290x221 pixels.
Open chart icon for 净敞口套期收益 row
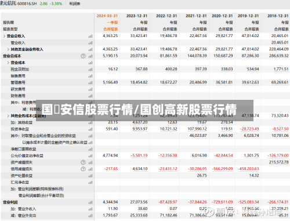[x=90, y=149]
